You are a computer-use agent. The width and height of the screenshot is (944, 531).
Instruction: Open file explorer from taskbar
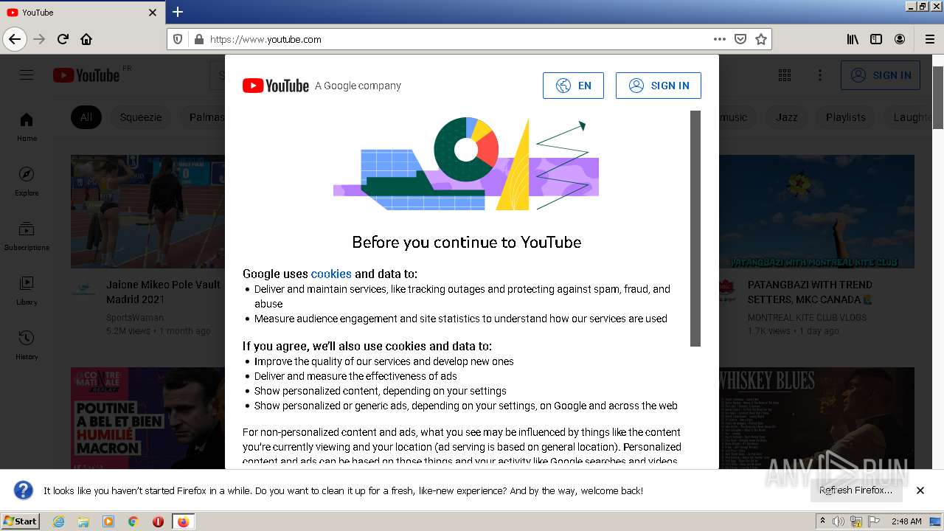(x=83, y=521)
